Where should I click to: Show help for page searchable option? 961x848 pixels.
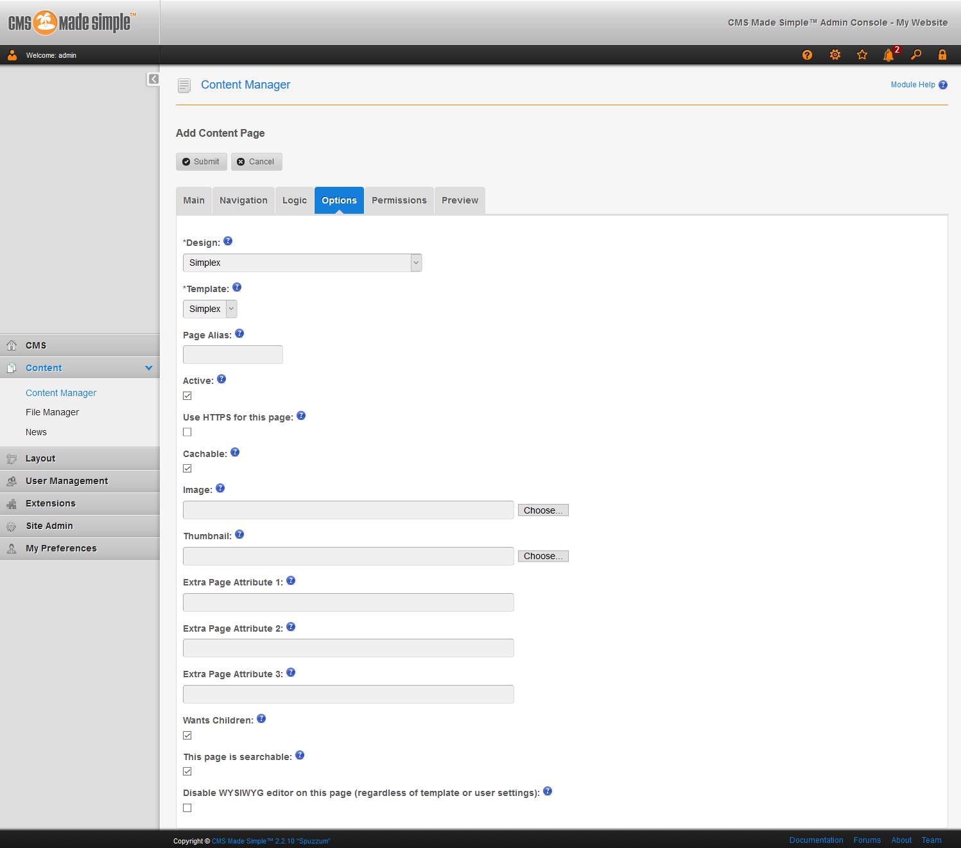pyautogui.click(x=300, y=756)
